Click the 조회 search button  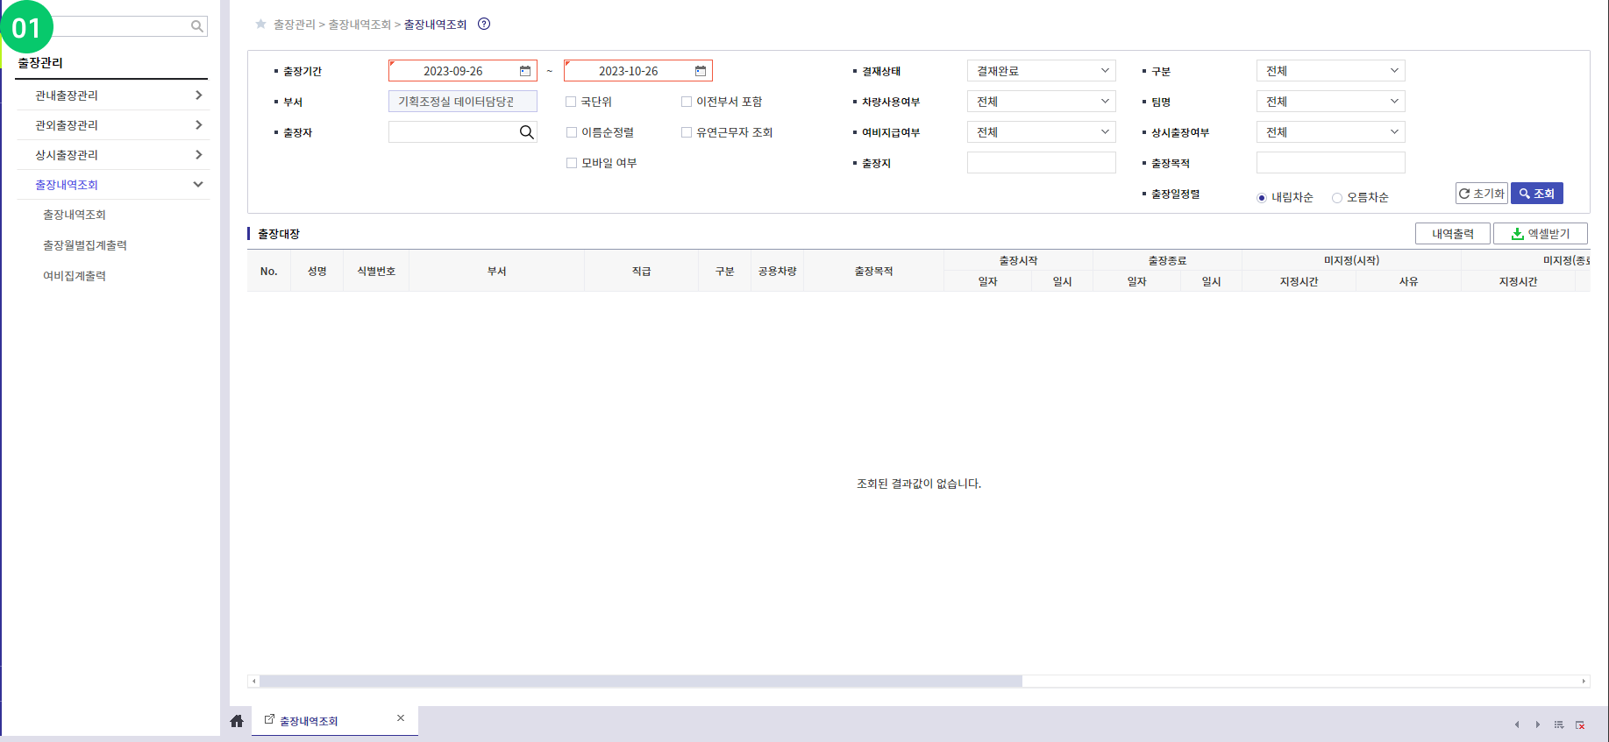click(1536, 194)
